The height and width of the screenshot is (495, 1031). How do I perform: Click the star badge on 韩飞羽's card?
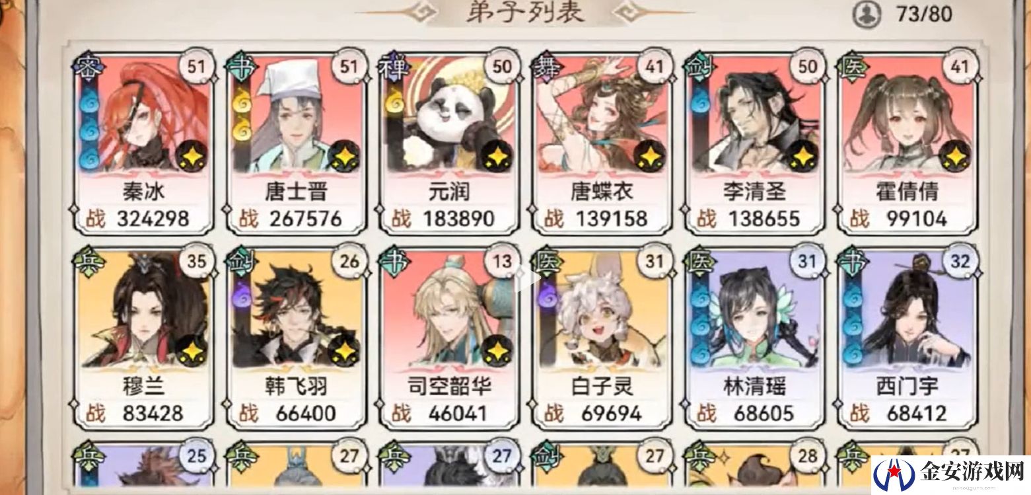(345, 352)
